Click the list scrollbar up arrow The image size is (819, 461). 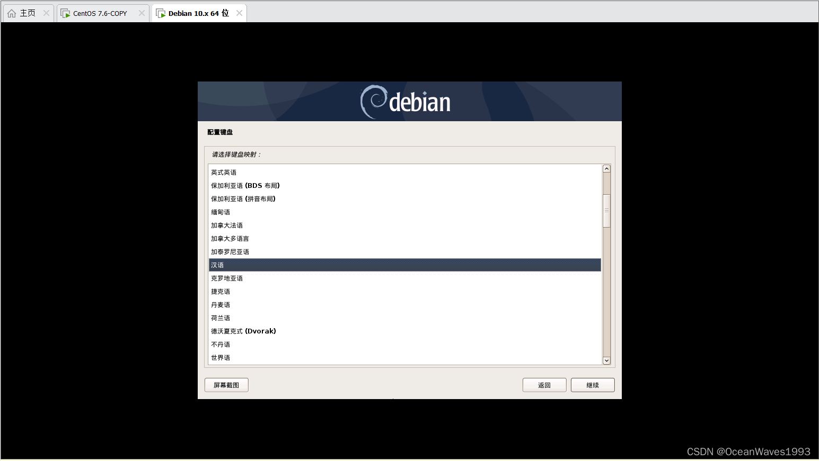coord(606,169)
